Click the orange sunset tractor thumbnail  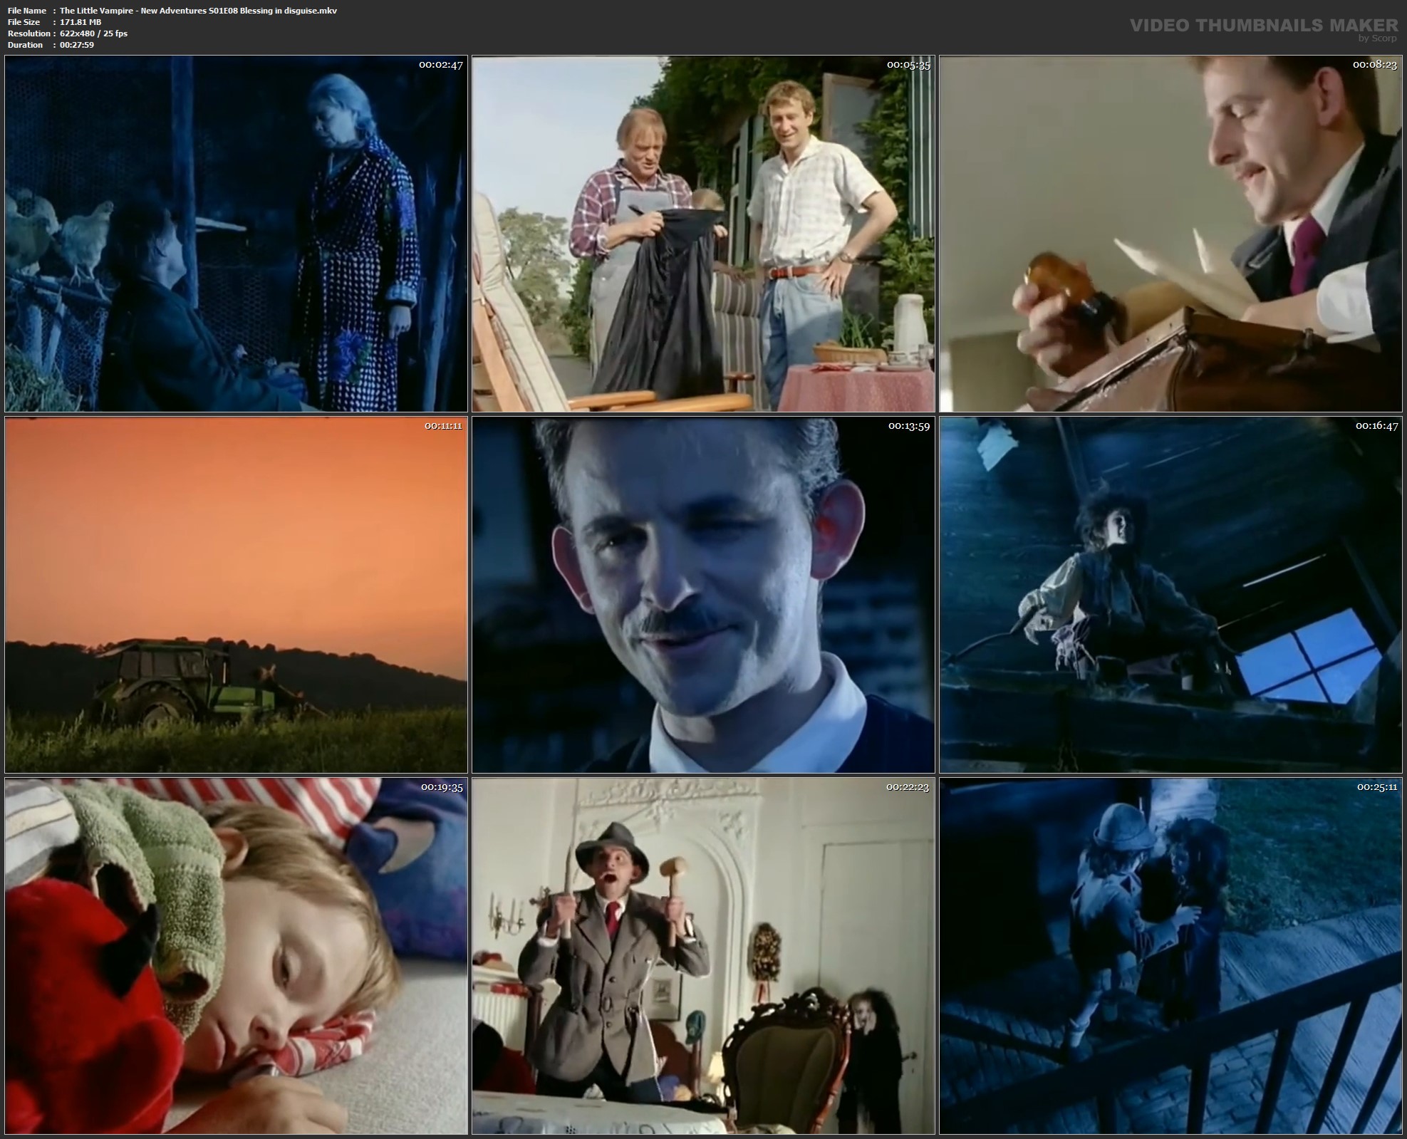click(236, 595)
